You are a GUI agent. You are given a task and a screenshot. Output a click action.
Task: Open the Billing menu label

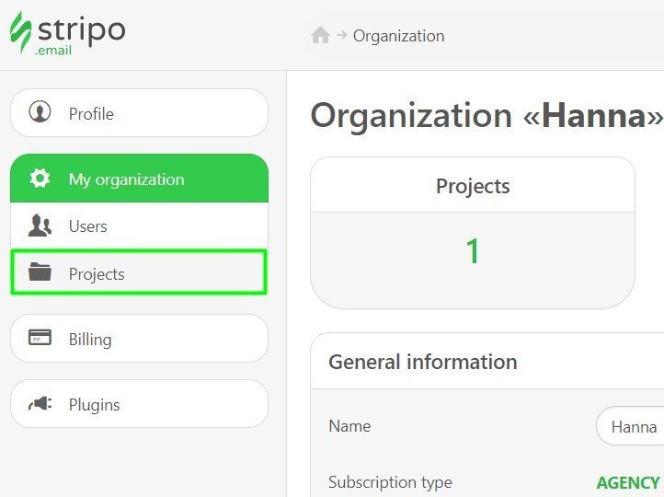pos(90,340)
